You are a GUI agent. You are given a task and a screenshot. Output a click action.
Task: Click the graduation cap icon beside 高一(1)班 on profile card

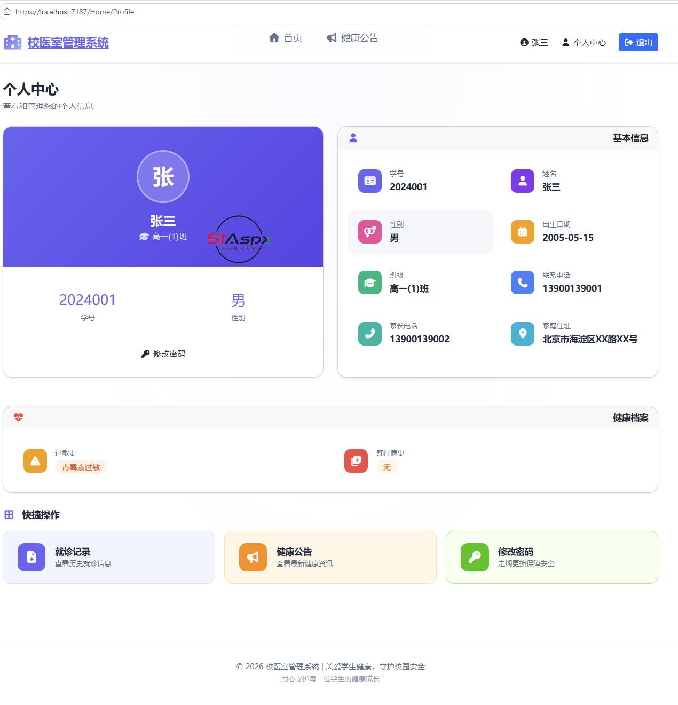click(144, 237)
